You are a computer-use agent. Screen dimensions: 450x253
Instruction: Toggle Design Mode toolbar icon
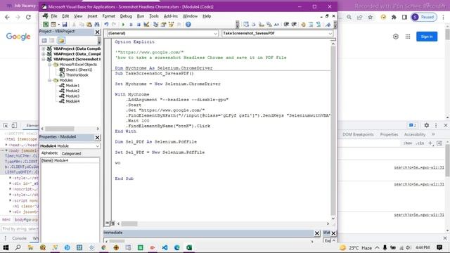(146, 25)
